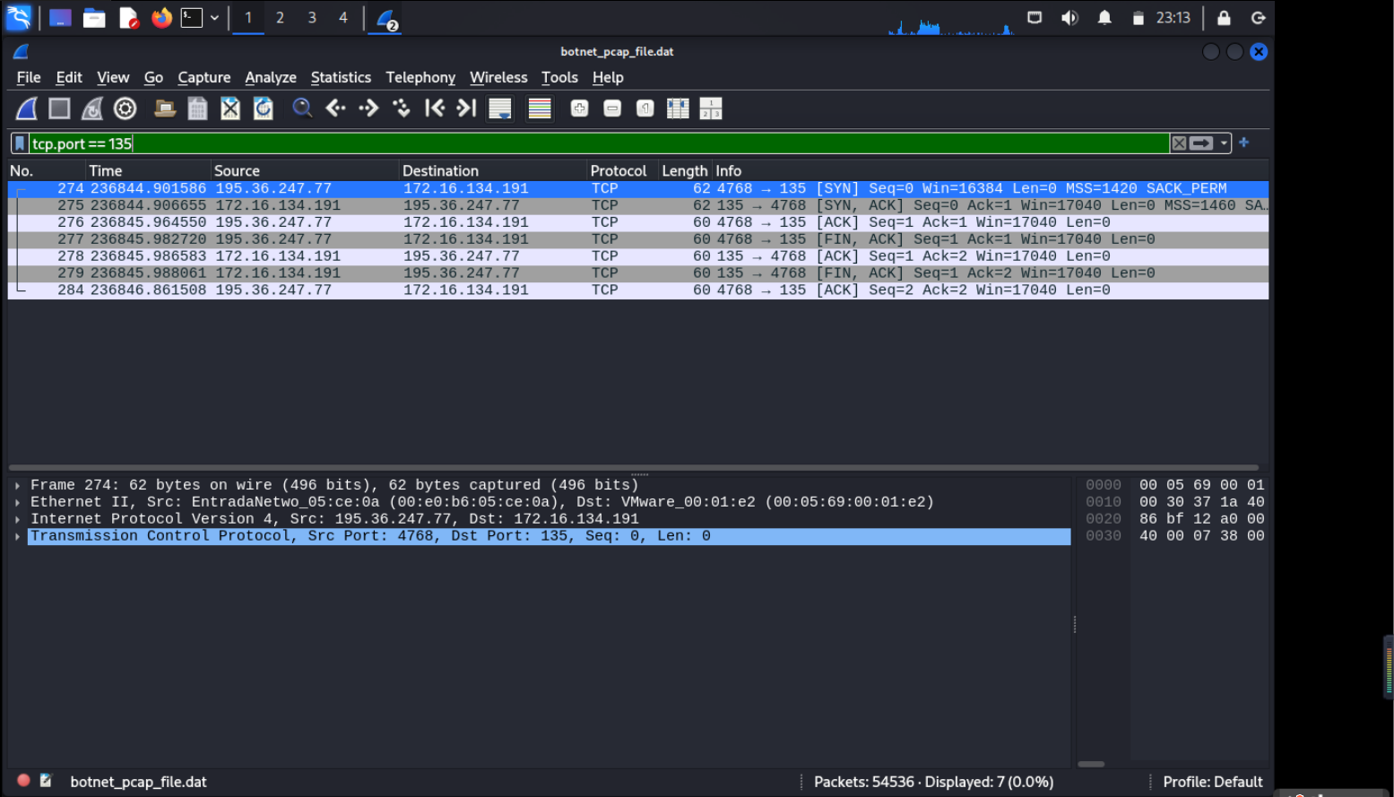Image resolution: width=1394 pixels, height=797 pixels.
Task: Open the Telephony menu
Action: (420, 78)
